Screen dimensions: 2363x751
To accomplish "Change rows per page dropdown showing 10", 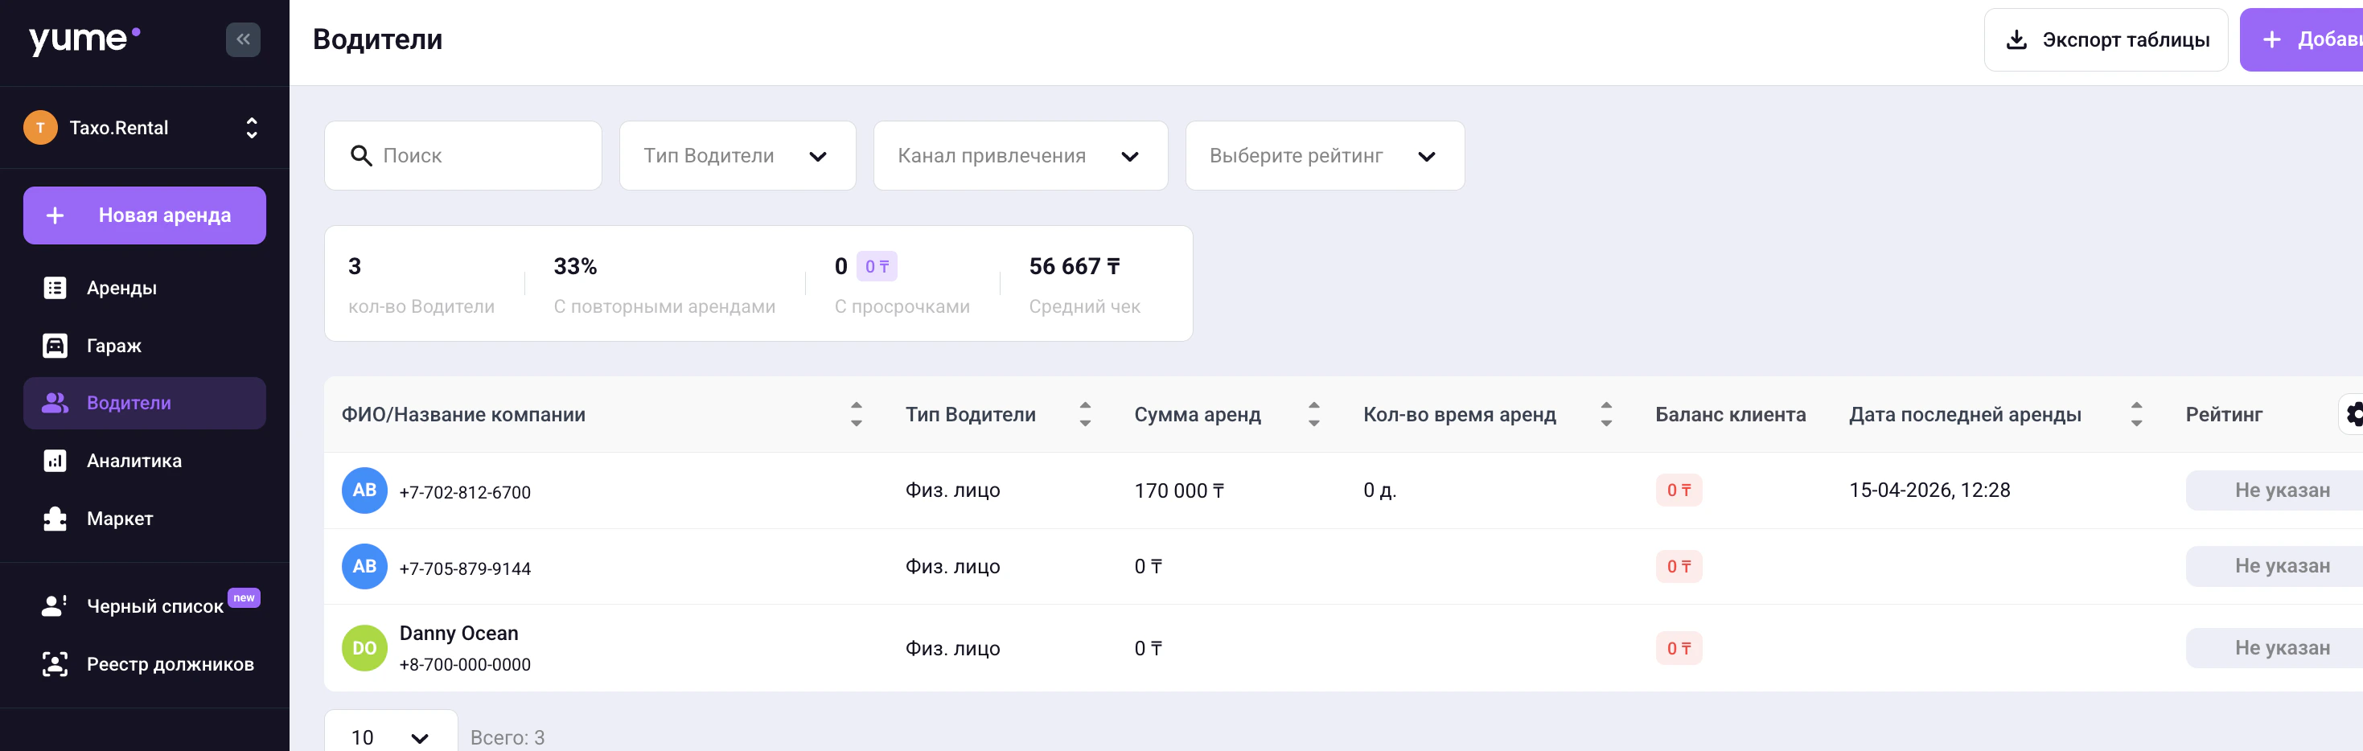I will pos(391,737).
